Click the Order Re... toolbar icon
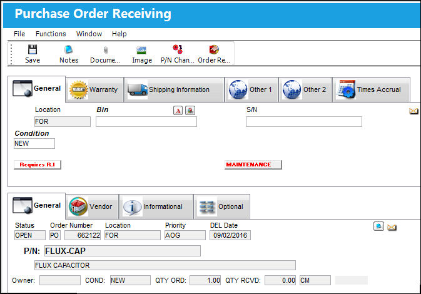The width and height of the screenshot is (421, 294). coord(214,54)
